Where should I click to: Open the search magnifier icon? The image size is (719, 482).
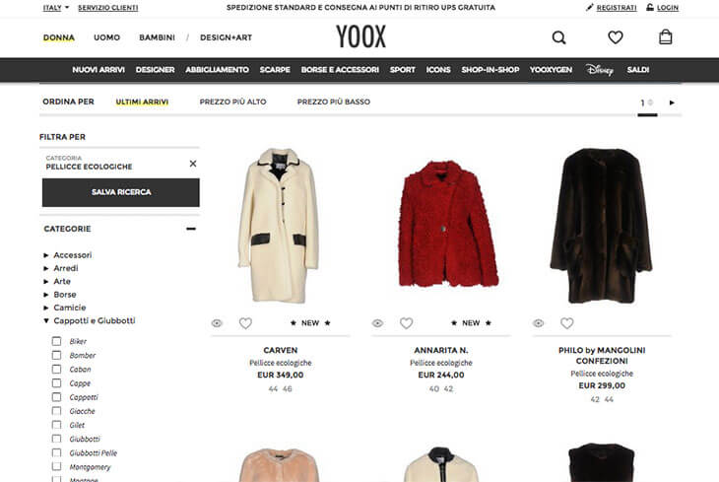click(x=558, y=37)
